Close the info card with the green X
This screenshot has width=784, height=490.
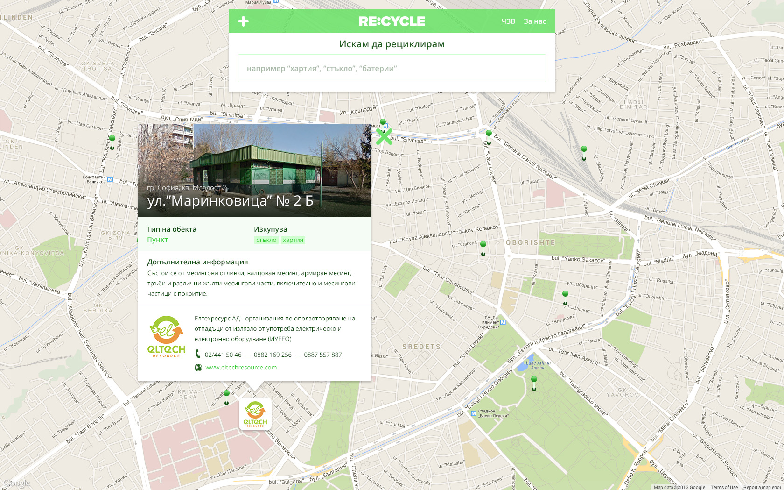tap(384, 136)
